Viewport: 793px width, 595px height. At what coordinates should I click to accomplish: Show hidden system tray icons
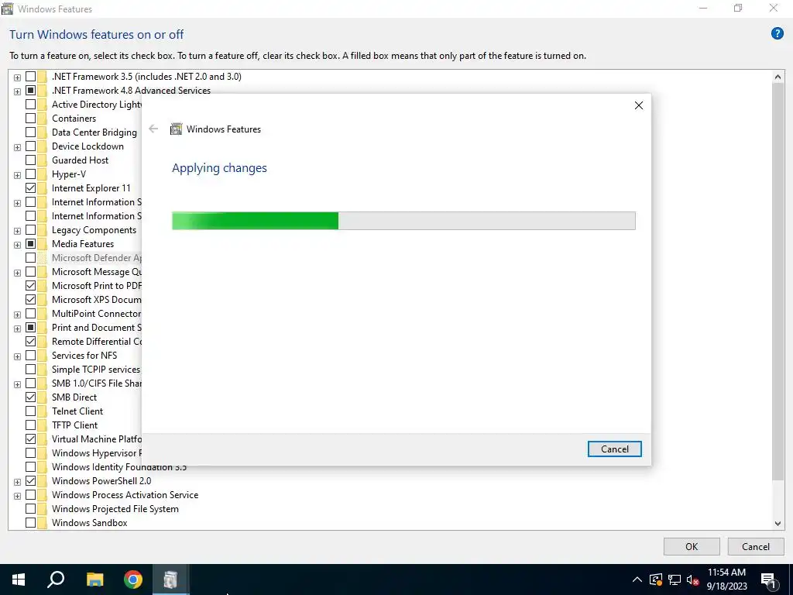tap(637, 580)
